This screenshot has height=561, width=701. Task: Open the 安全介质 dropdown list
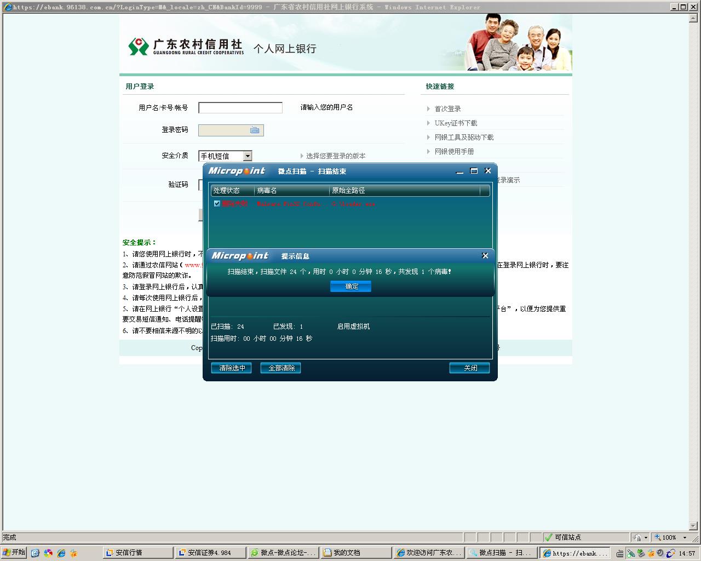click(248, 156)
